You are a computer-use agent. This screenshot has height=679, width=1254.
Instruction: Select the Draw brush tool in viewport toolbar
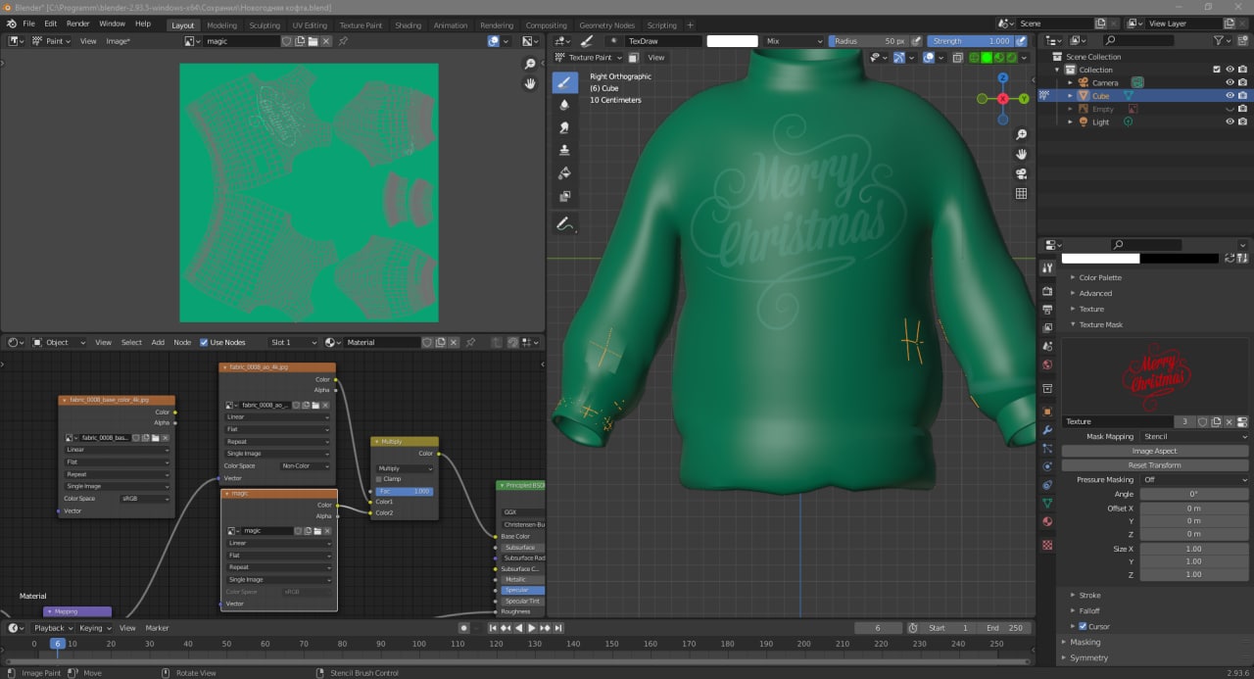[x=564, y=82]
